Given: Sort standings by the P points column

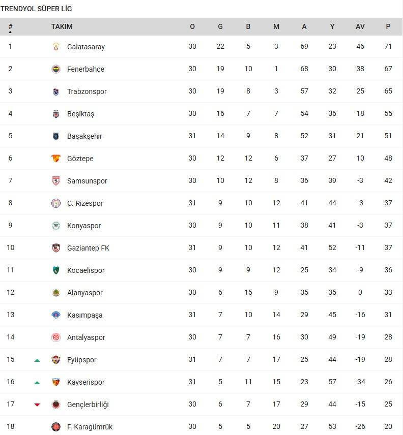Looking at the screenshot, I should pos(388,27).
